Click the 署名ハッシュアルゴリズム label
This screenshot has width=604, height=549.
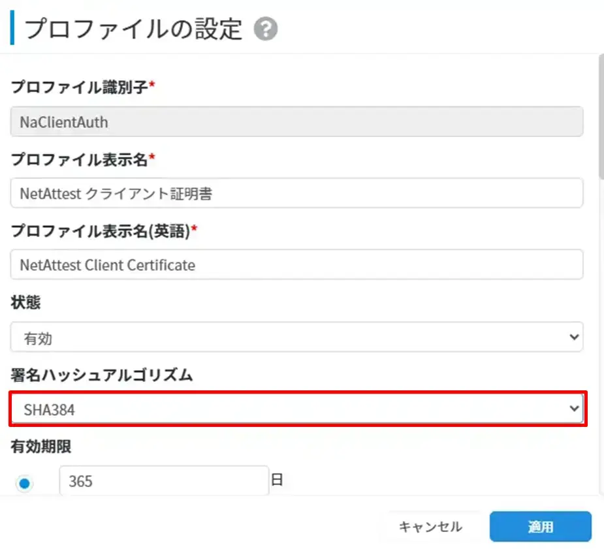point(101,375)
